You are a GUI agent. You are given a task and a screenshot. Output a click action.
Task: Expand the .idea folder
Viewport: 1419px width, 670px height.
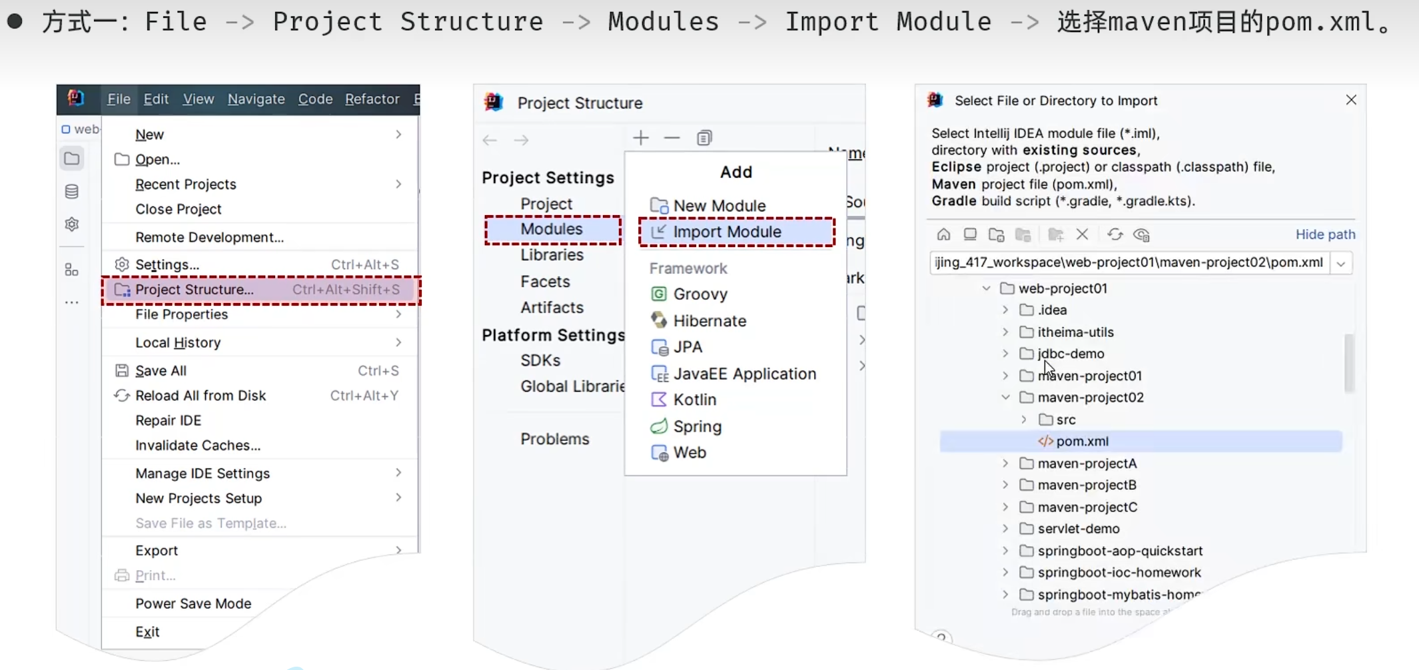[x=1005, y=310]
